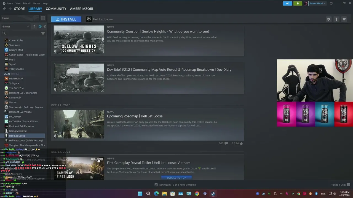
Task: Open First Gameplay Reveal Trailer Vietnam article
Action: tap(148, 163)
